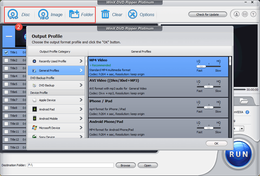This screenshot has height=176, width=260.
Task: Select Android Mobile category
Action: click(x=56, y=119)
